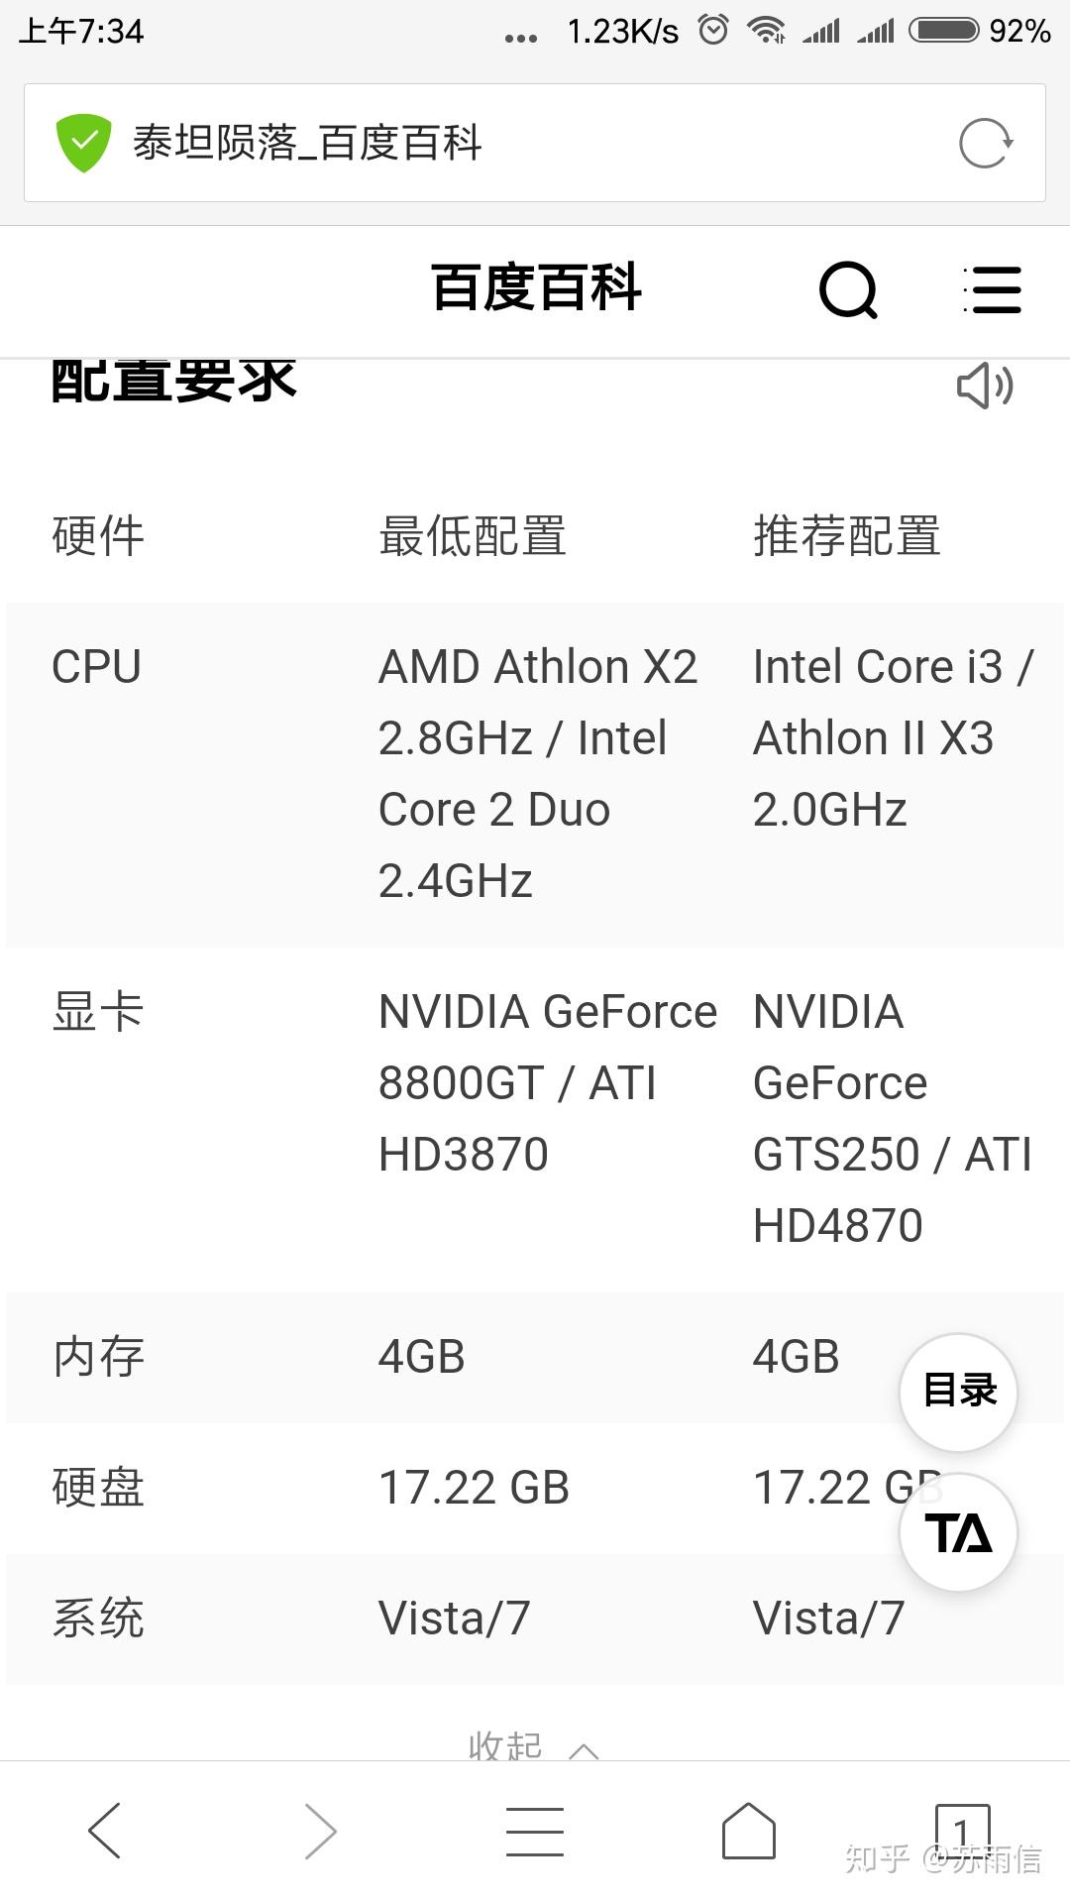Tap the Baidu Baike search icon
Screen dimensions: 1070x1903
pyautogui.click(x=849, y=289)
